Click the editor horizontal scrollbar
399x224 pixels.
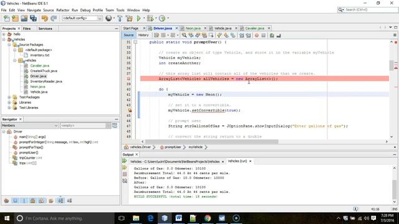click(x=211, y=141)
